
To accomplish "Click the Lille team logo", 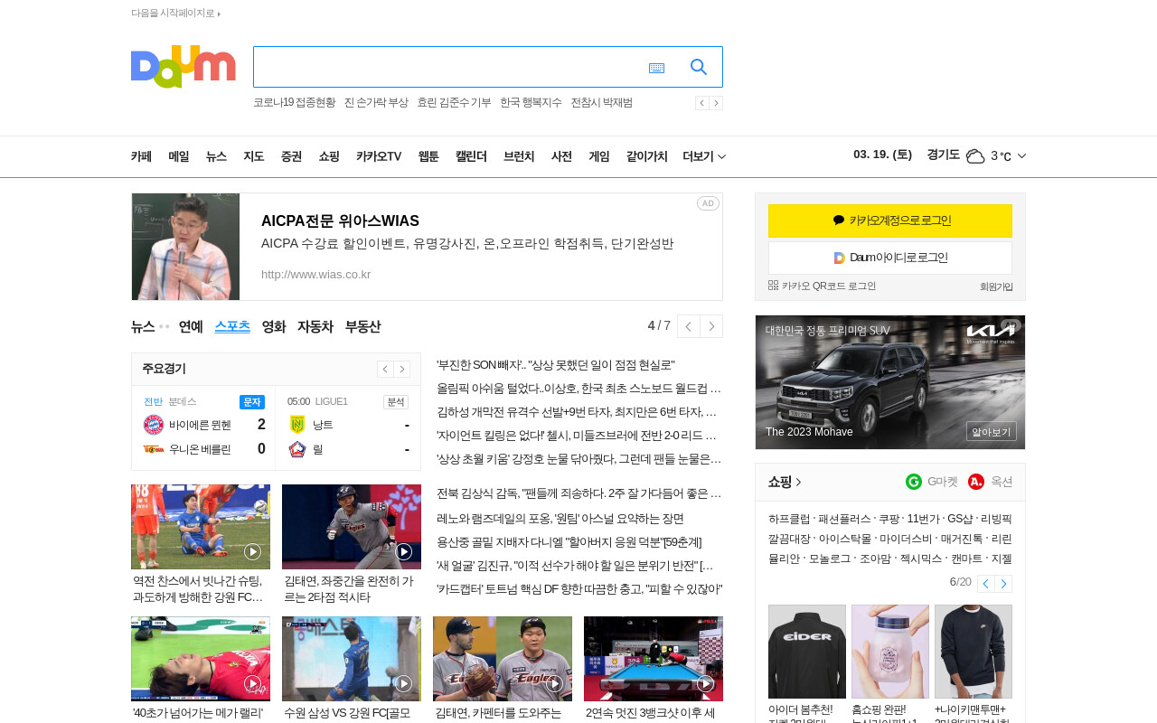I will pyautogui.click(x=297, y=449).
